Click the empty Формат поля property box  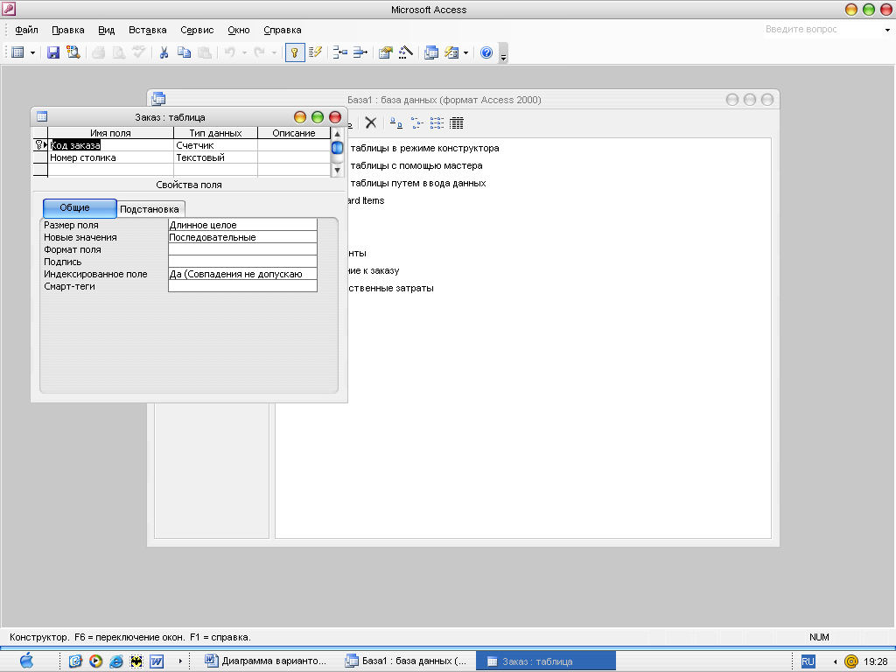[242, 249]
